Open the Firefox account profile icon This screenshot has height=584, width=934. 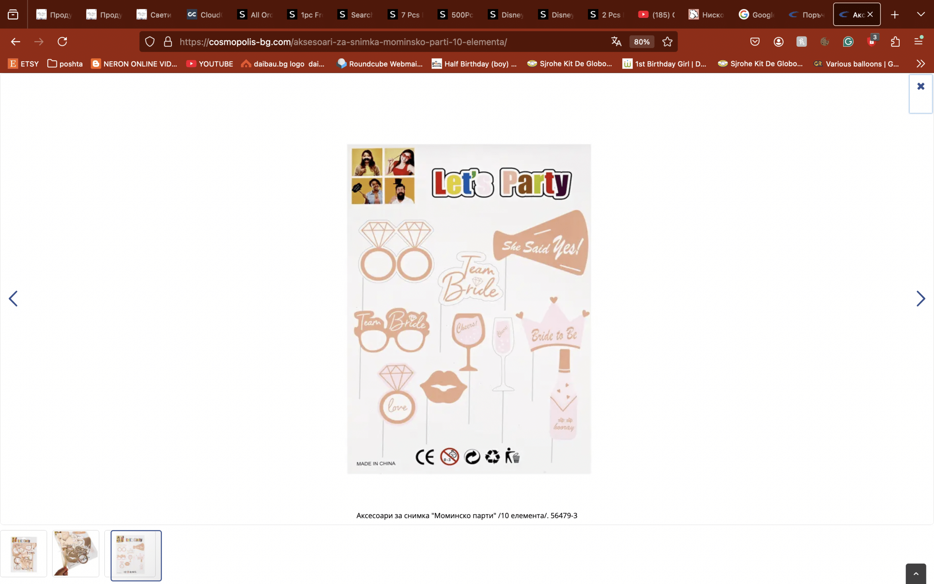point(778,42)
